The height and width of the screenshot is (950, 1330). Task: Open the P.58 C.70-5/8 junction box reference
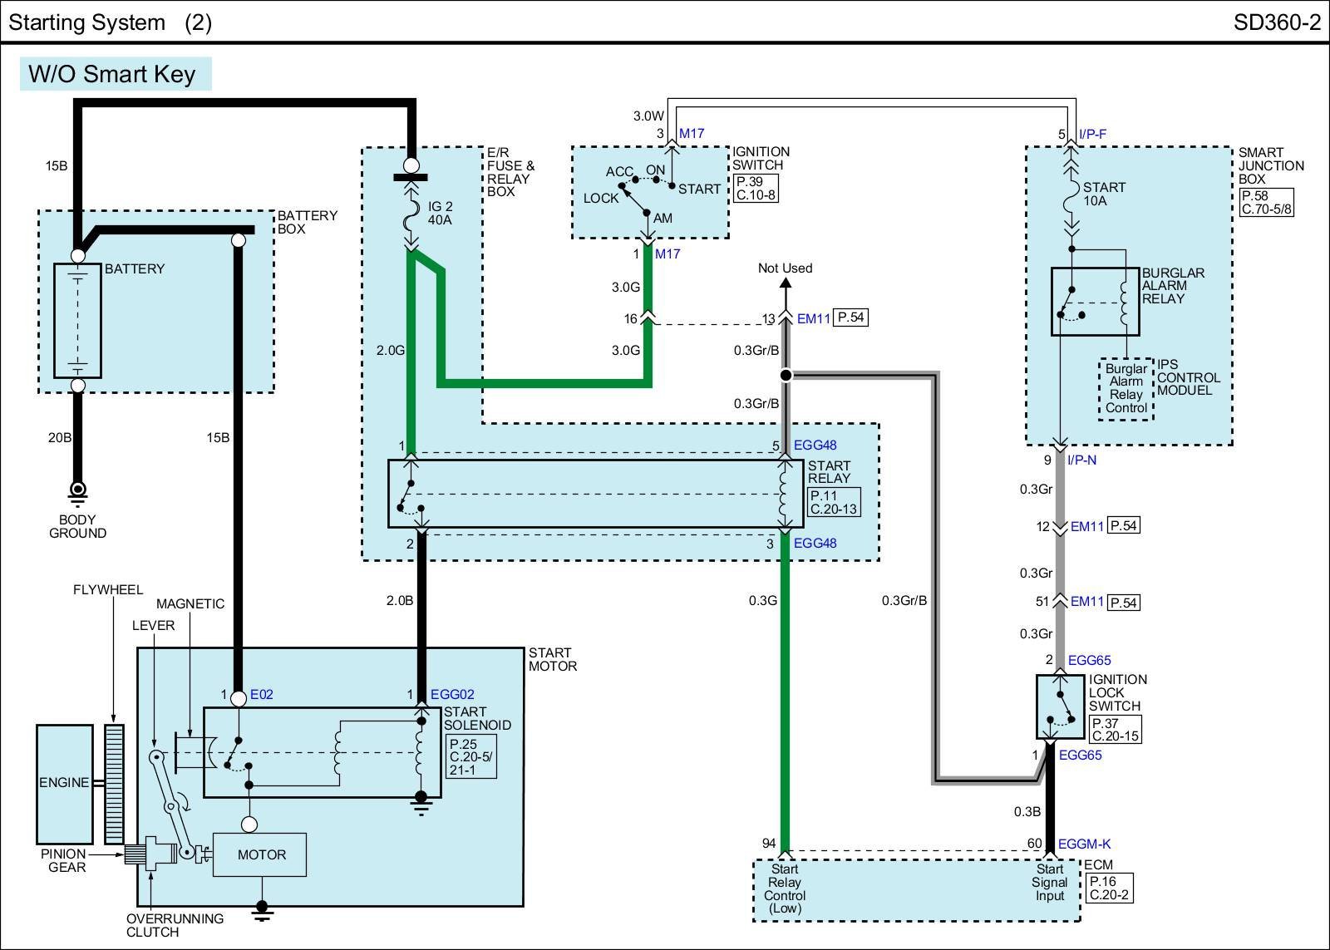click(1266, 202)
